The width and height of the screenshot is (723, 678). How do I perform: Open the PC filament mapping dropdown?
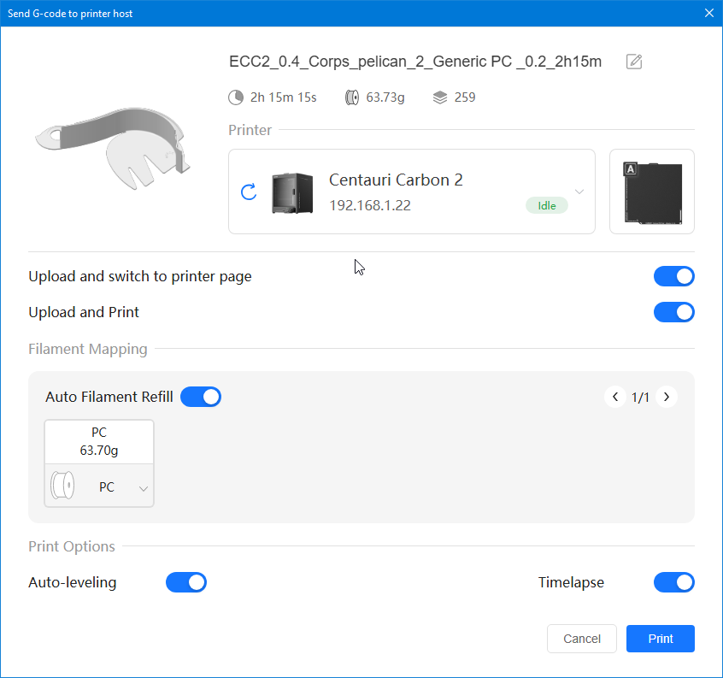pos(143,488)
